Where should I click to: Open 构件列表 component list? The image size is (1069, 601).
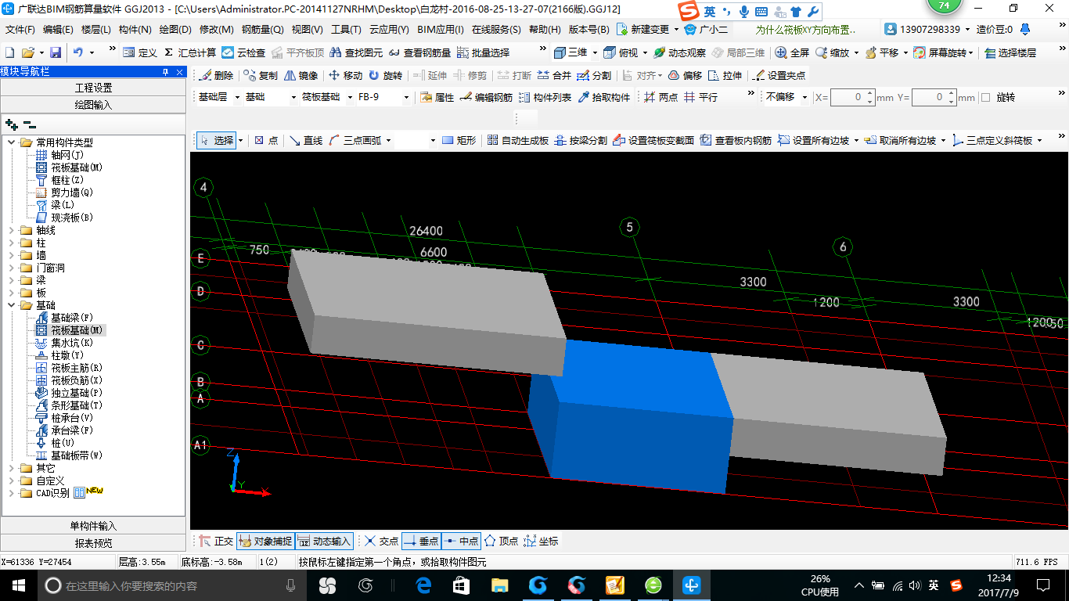click(x=545, y=98)
